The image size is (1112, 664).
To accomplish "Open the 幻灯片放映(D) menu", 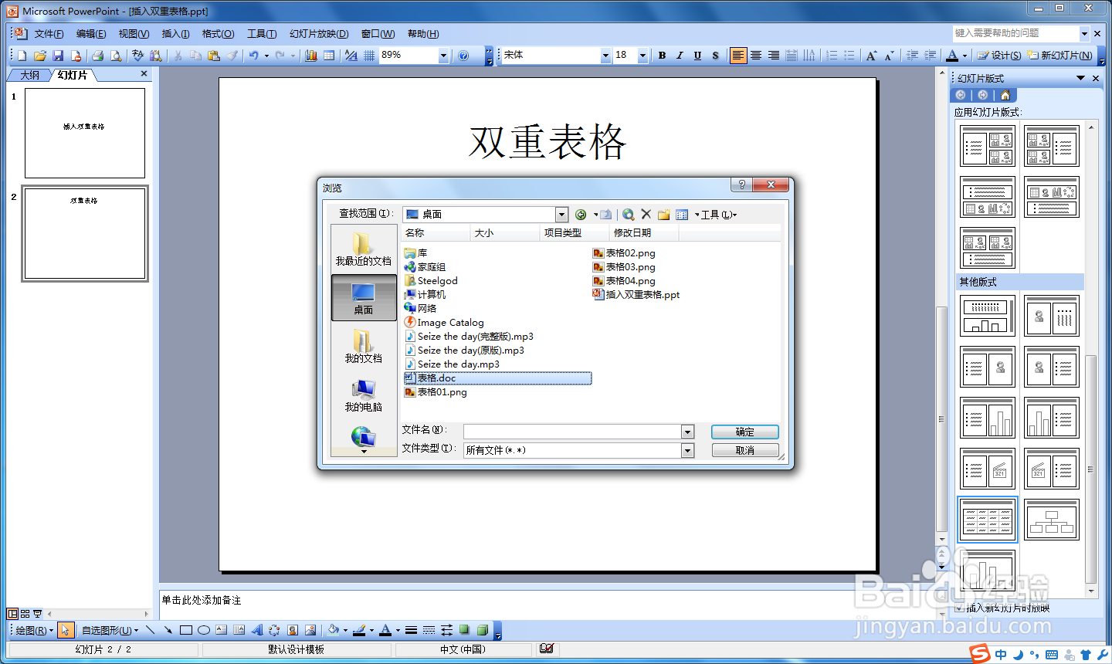I will point(319,34).
